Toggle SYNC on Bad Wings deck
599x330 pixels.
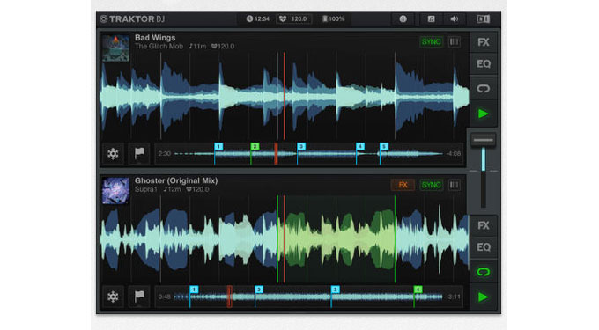pyautogui.click(x=432, y=42)
